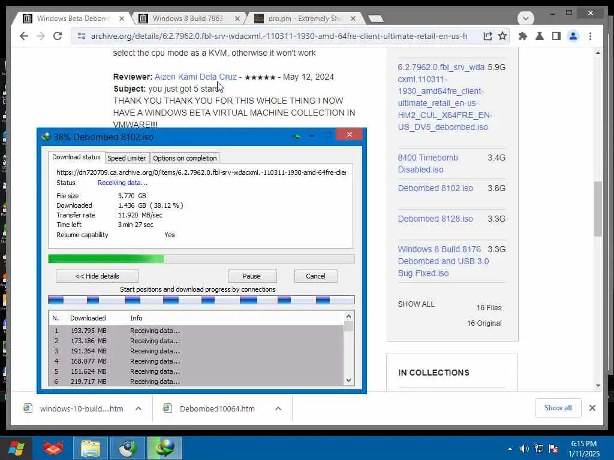The height and width of the screenshot is (460, 614).
Task: Open the Windows Start button
Action: click(16, 448)
